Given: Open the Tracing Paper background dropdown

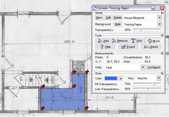Looking at the screenshot, I should click(x=159, y=24).
